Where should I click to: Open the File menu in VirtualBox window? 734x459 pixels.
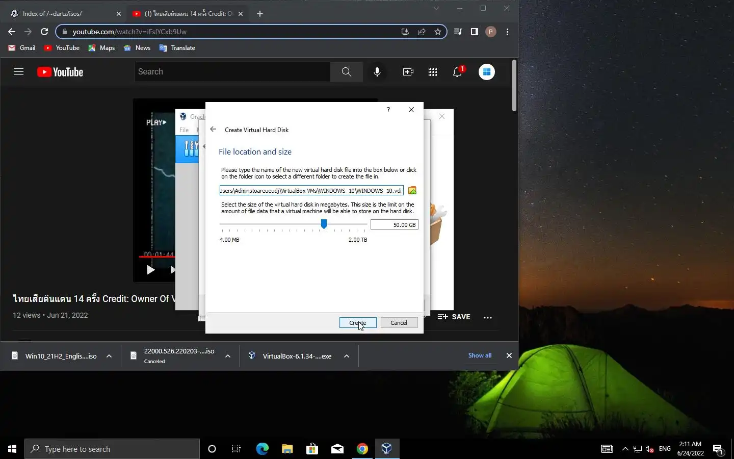tap(184, 130)
